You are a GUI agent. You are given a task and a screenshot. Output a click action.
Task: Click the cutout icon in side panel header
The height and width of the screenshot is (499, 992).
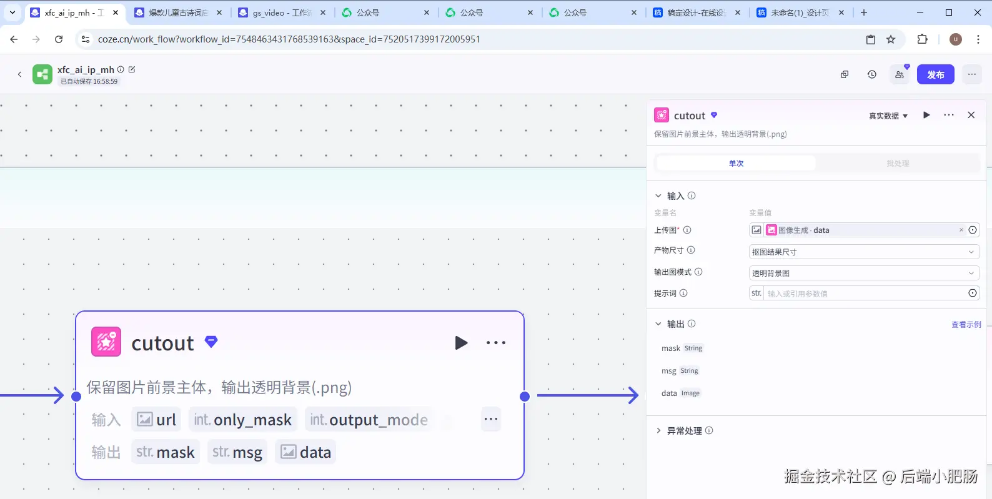point(662,115)
